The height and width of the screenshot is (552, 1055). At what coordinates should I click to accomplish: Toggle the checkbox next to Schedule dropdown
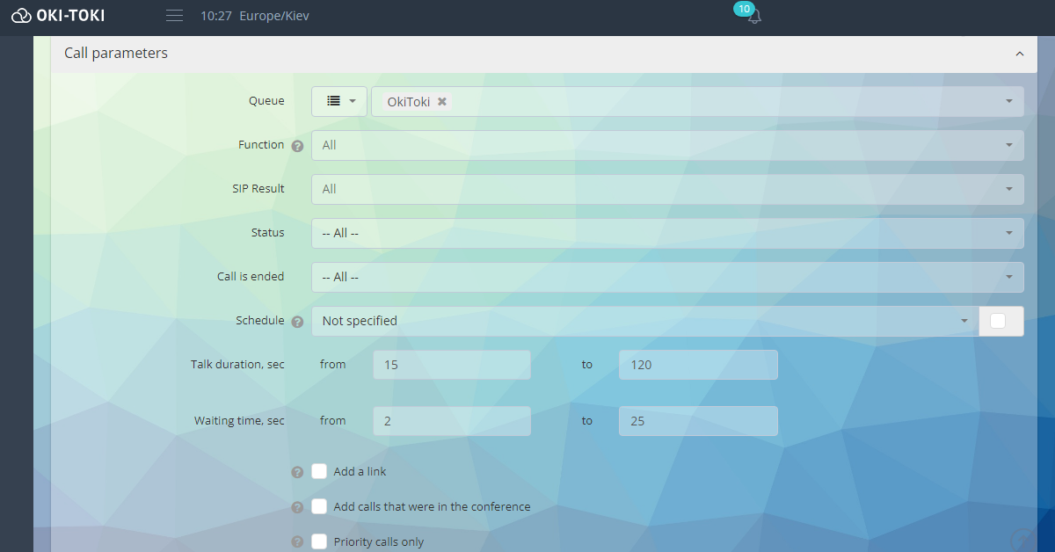point(998,321)
